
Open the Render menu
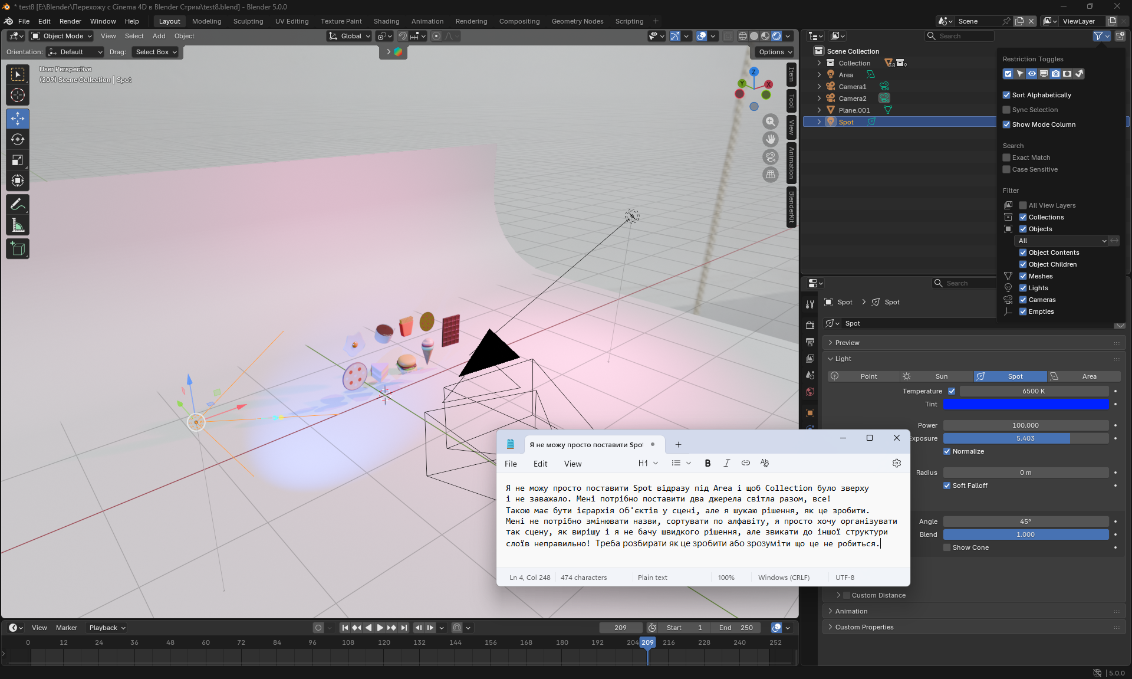tap(70, 21)
